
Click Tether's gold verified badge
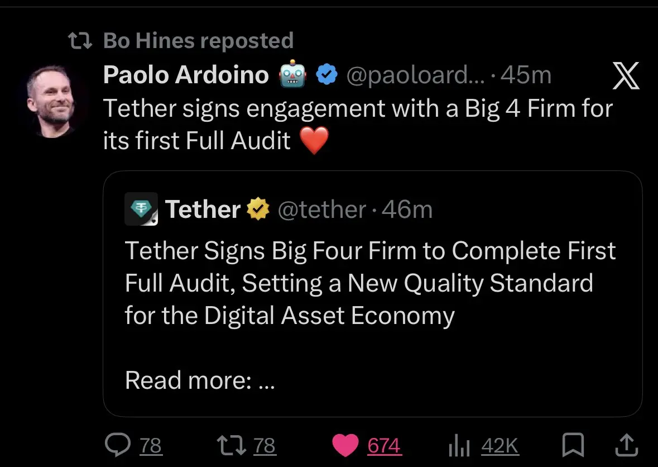click(258, 209)
